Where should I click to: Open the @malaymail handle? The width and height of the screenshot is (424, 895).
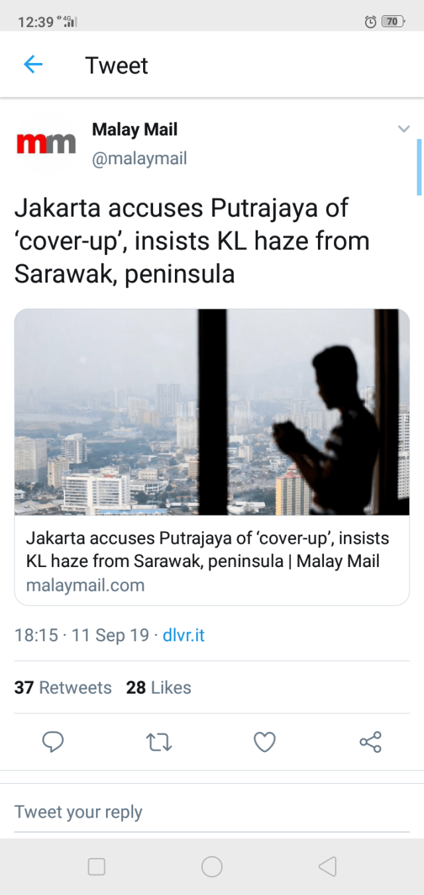139,159
